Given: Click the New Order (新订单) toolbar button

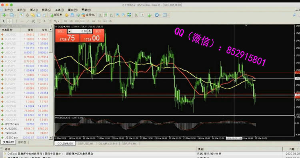Looking at the screenshot, I should [x=56, y=15].
